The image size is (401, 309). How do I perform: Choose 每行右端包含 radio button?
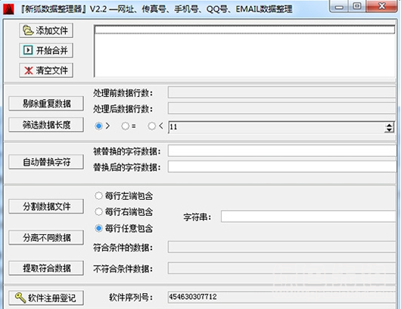point(98,212)
